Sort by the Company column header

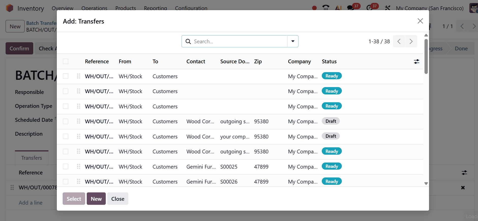(x=299, y=62)
